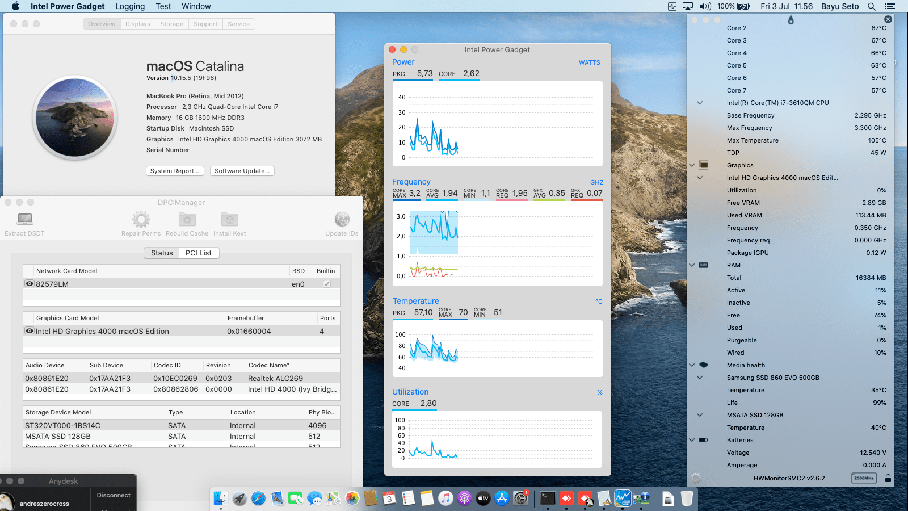Viewport: 908px width, 511px height.
Task: Switch to the Status tab in DPCIManager
Action: coord(162,253)
